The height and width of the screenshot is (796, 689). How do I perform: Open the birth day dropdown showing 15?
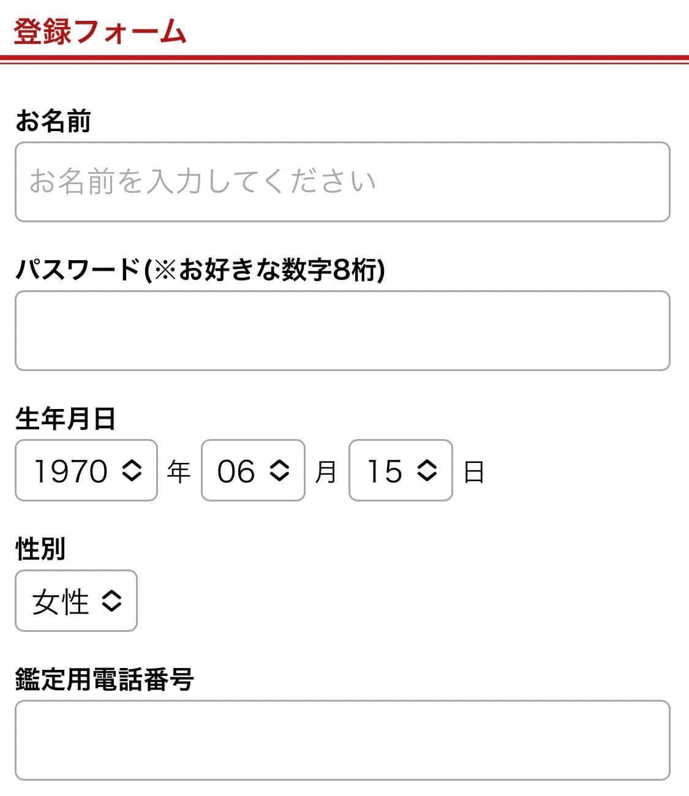[x=401, y=470]
